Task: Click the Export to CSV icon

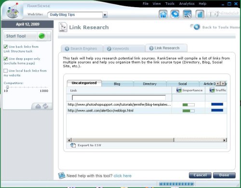Action: pos(73,145)
